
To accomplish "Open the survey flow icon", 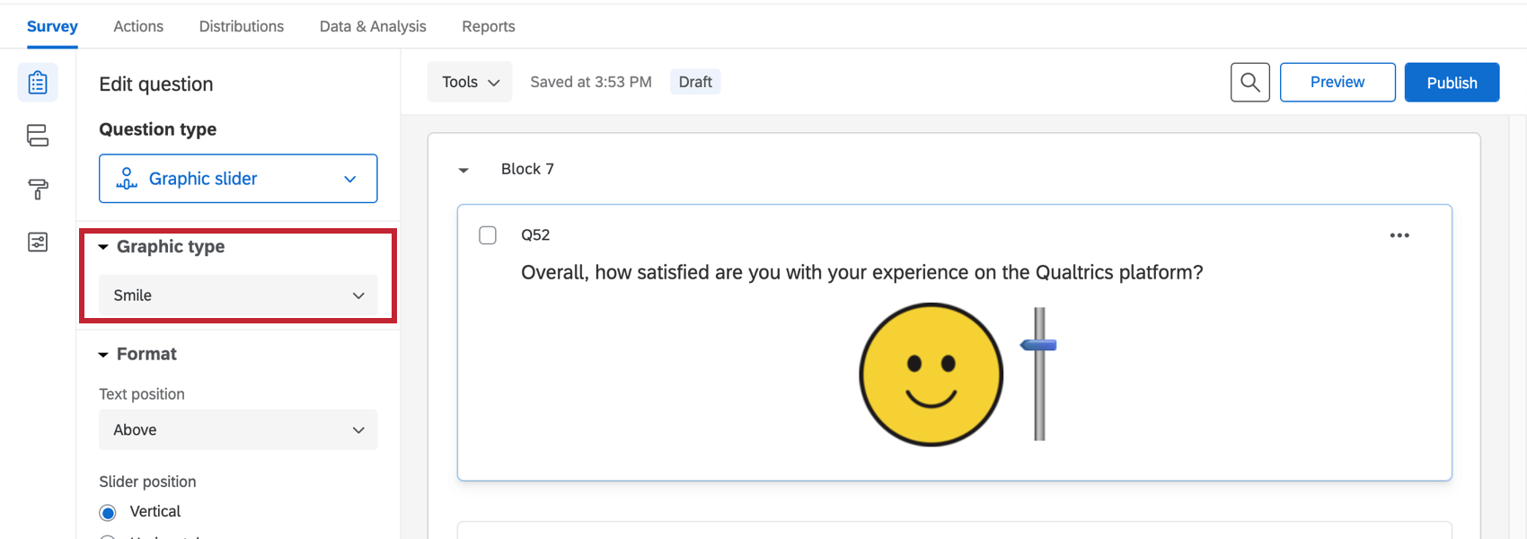I will coord(38,136).
